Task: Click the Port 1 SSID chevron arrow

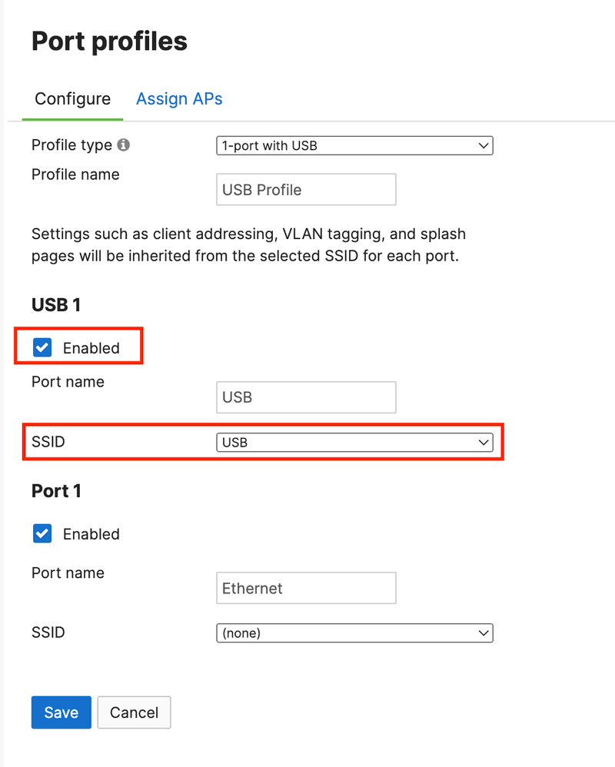Action: click(x=483, y=633)
